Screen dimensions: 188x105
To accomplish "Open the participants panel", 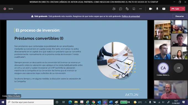I will [x=114, y=9].
